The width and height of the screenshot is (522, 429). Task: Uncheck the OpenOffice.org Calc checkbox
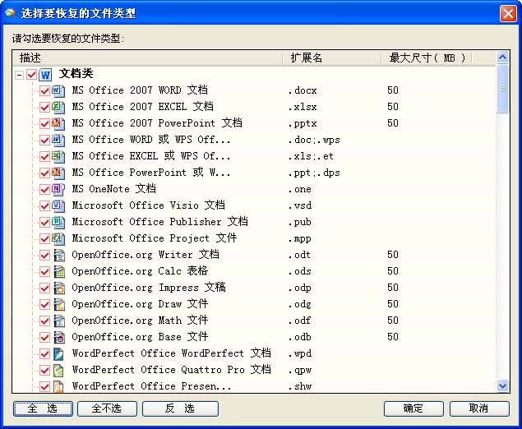coord(45,271)
